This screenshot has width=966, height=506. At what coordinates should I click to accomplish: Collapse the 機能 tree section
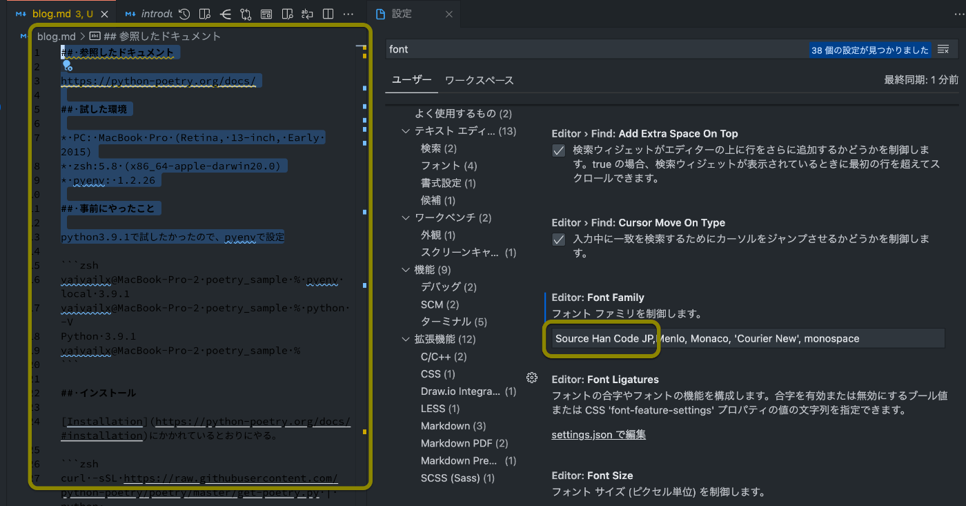click(x=406, y=270)
